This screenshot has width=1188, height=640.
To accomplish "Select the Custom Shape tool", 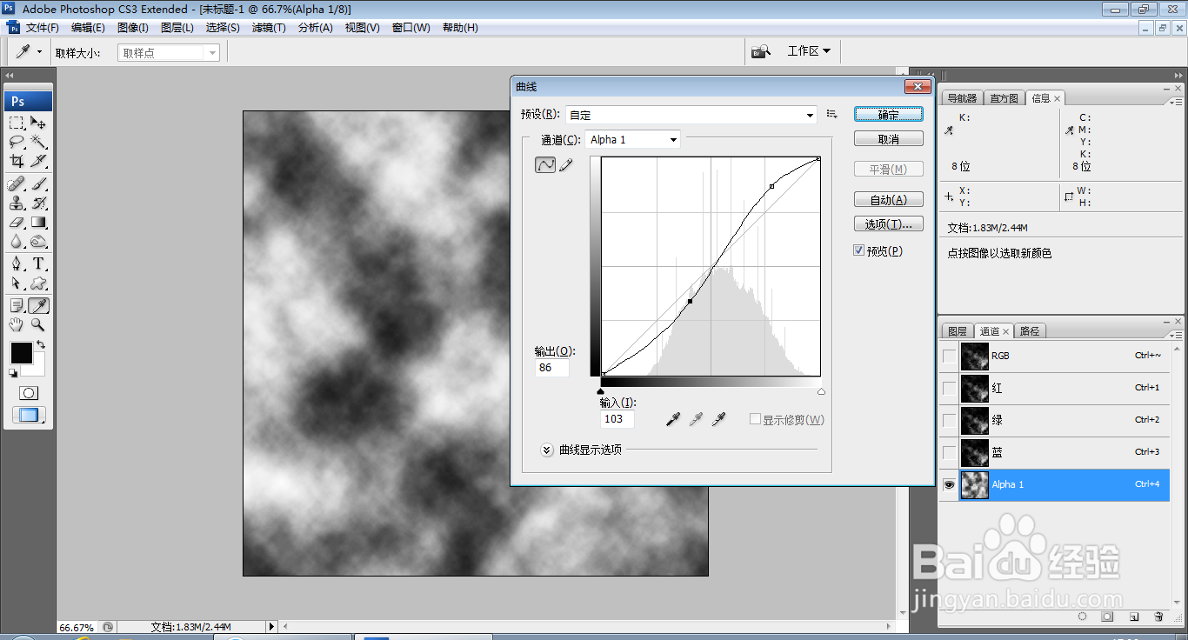I will coord(38,283).
